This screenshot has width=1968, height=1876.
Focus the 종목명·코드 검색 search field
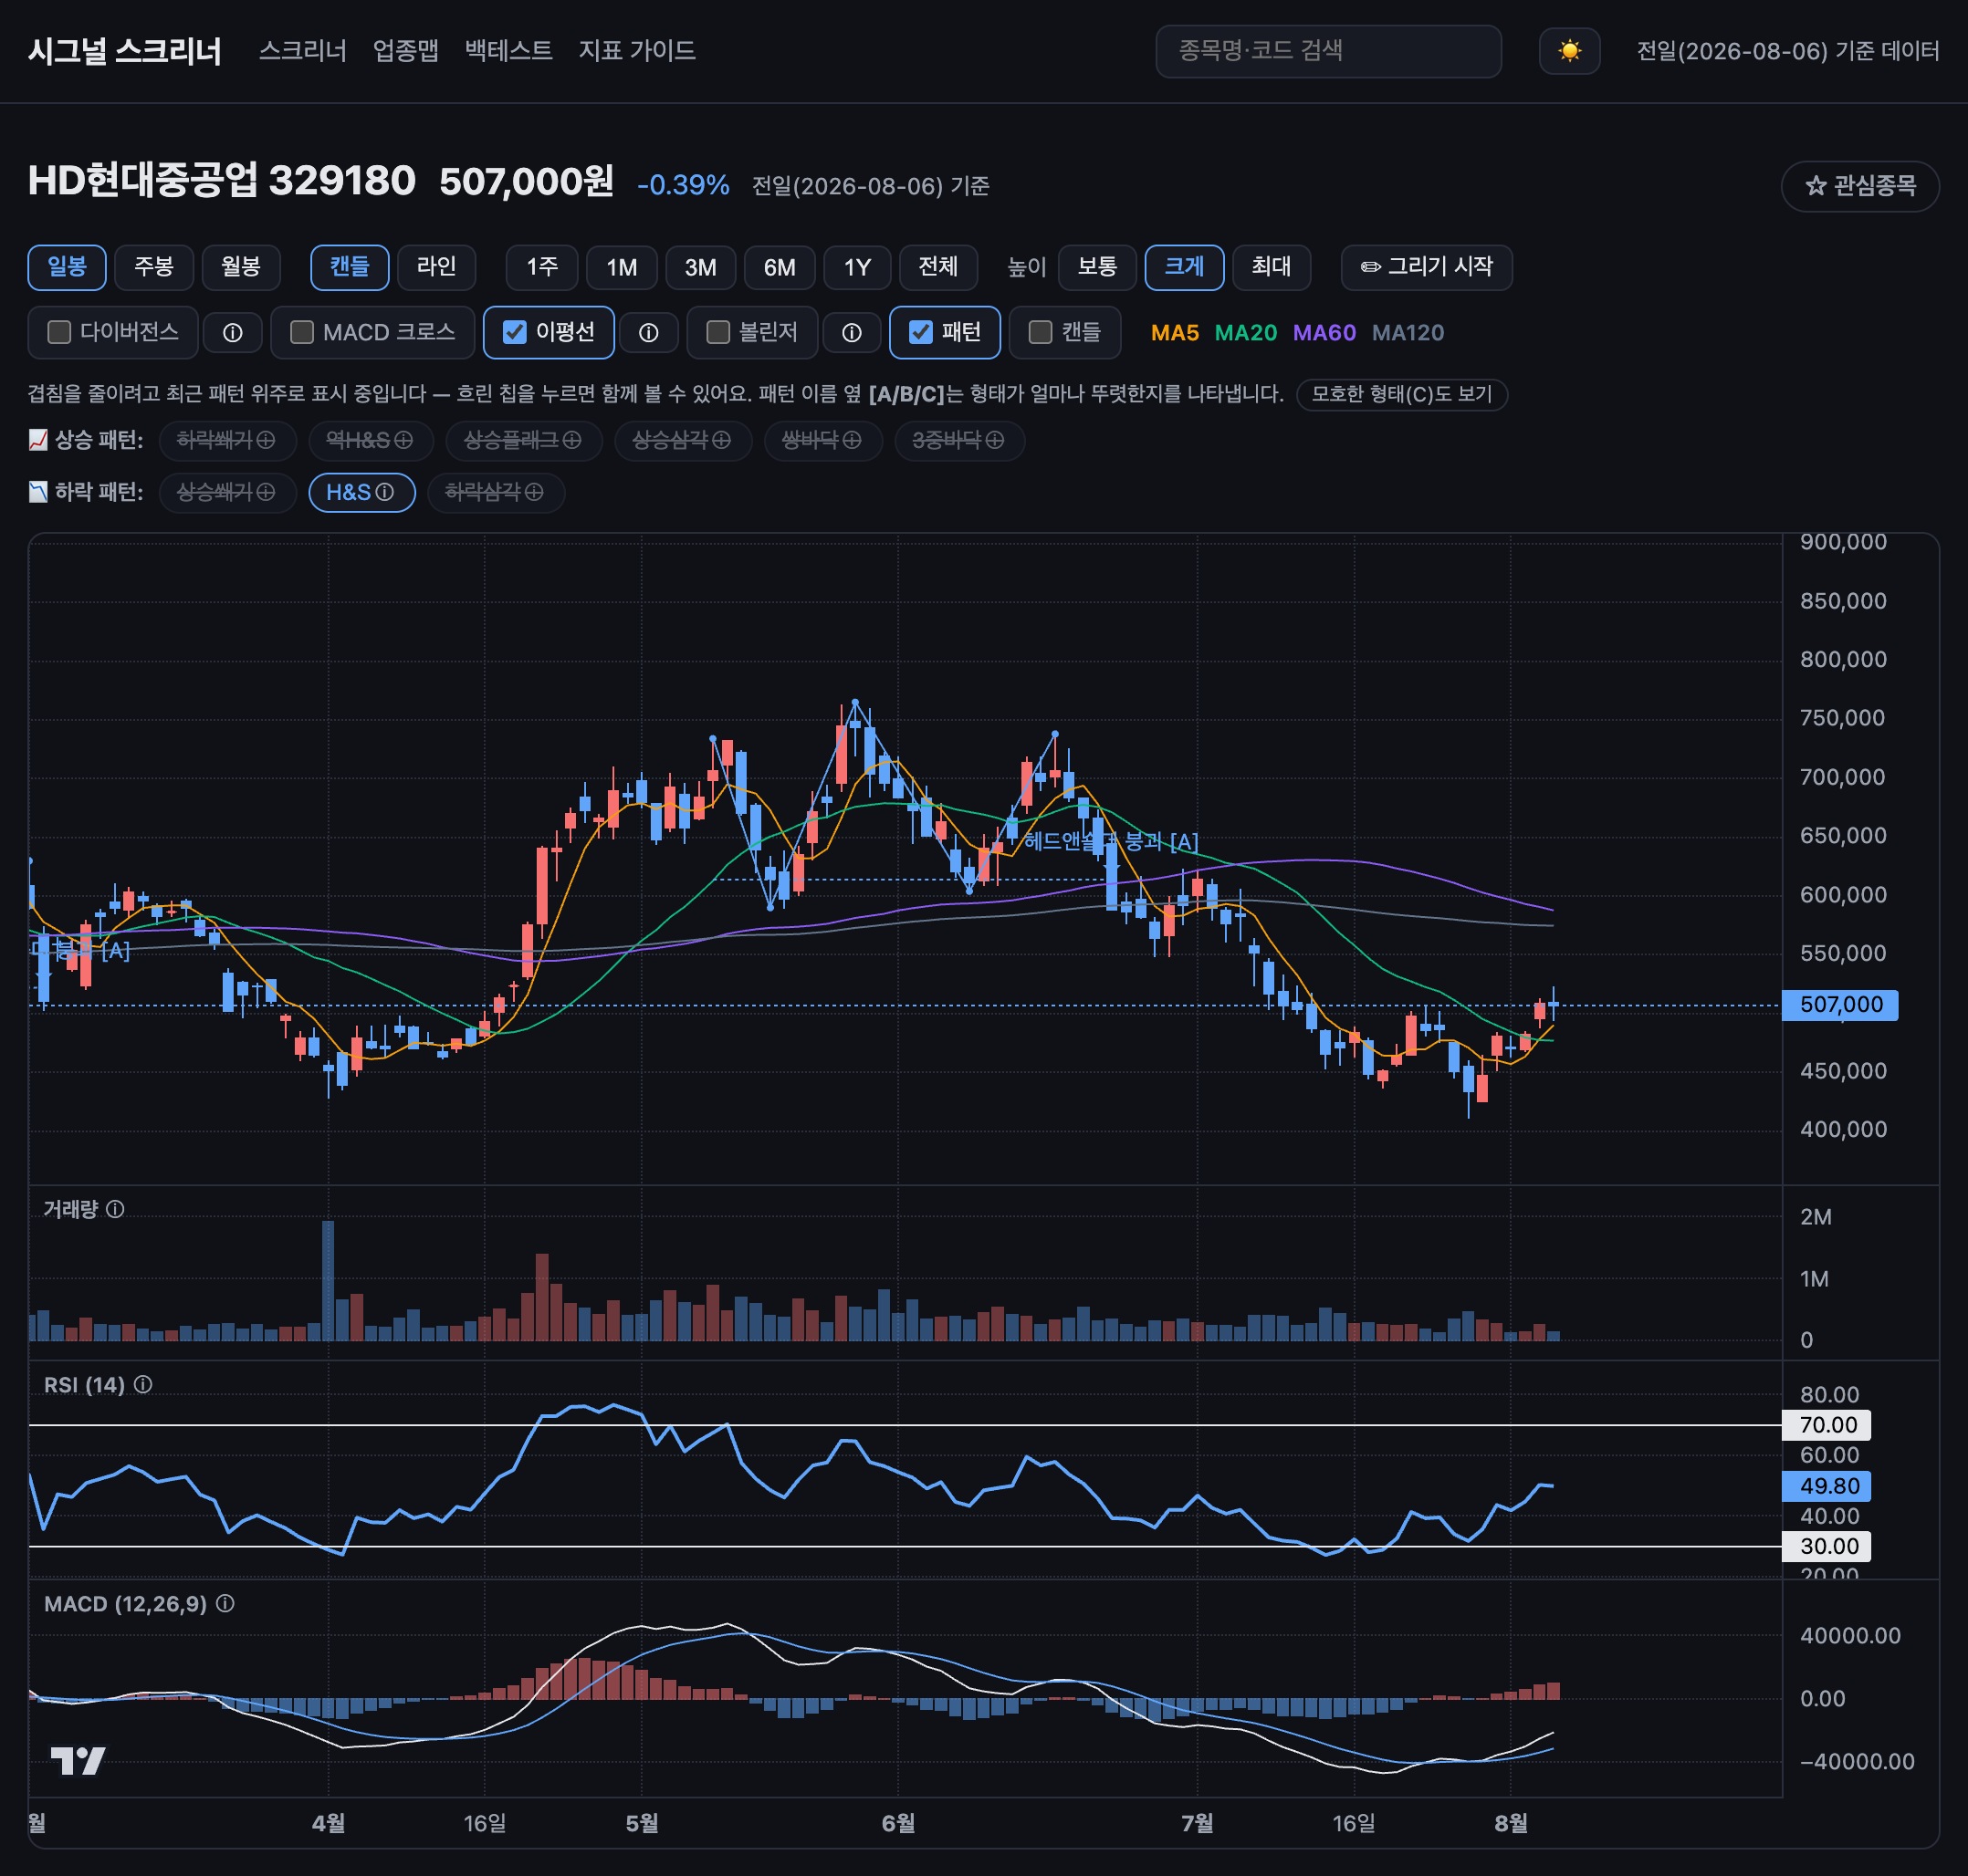pos(1329,51)
